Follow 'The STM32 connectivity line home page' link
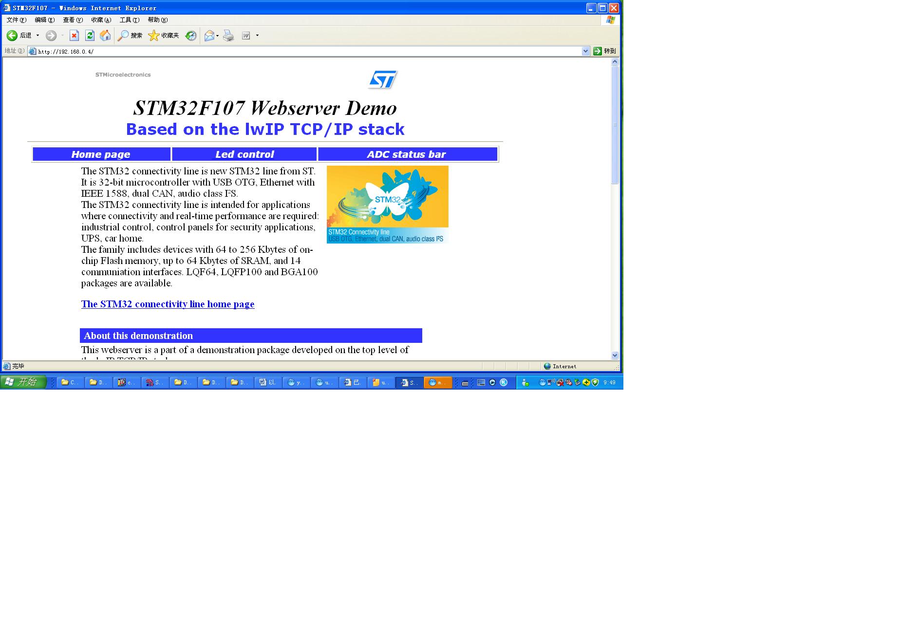Screen dimensions: 901x619 168,304
